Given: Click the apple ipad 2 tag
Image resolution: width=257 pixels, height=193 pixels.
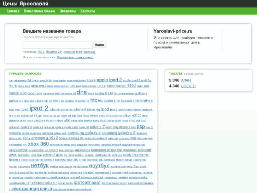Looking at the screenshot, I should 109,80.
